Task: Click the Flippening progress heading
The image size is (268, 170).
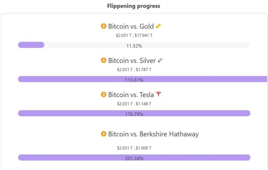Action: click(x=134, y=6)
